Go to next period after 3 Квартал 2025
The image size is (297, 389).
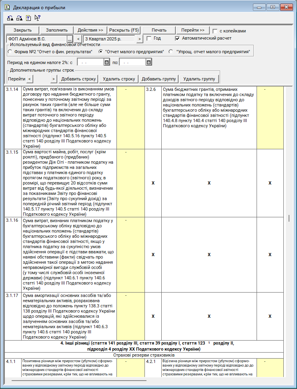(139, 39)
